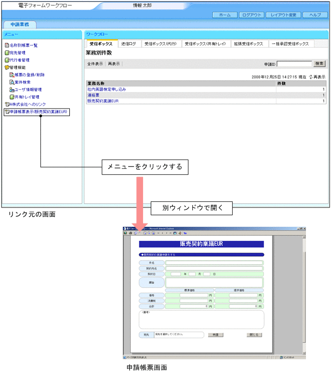Click the 名称別帳票一覧 menu link
This screenshot has height=373, width=331.
(x=24, y=45)
